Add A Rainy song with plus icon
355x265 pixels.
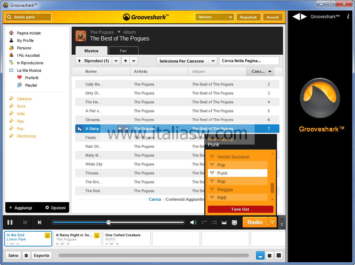120,129
